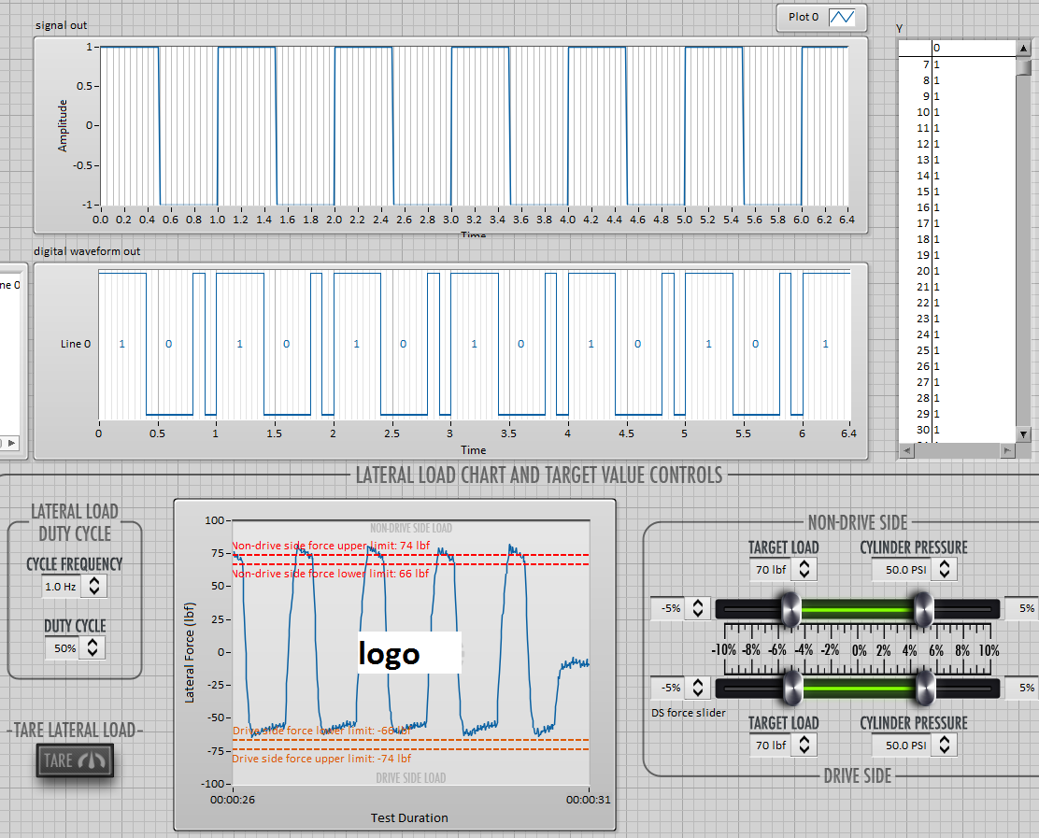Click the Cycle Frequency value field 1.0 Hz
Screen dimensions: 1039x838
(x=61, y=587)
